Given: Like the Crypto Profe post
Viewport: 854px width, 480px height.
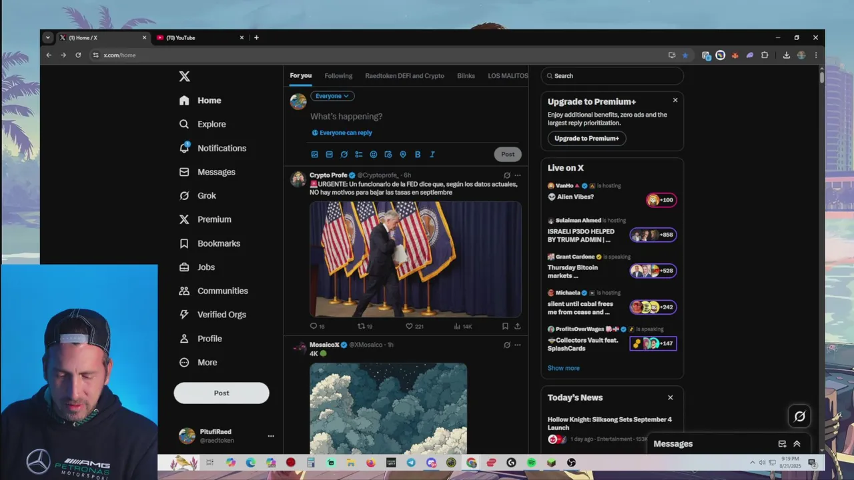Looking at the screenshot, I should pos(414,326).
